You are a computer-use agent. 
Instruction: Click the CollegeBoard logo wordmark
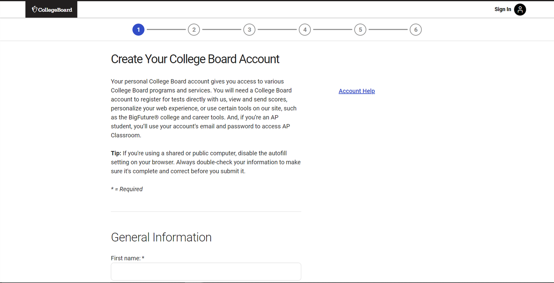[55, 10]
